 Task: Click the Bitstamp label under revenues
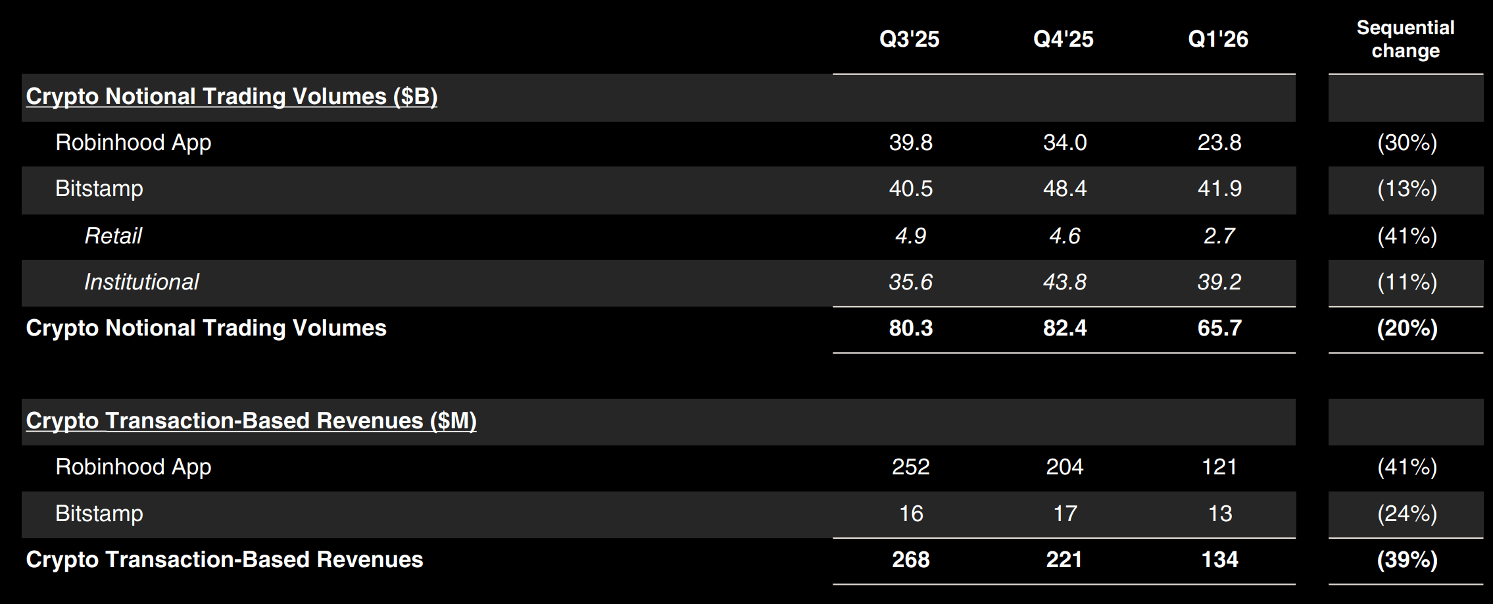tap(99, 514)
